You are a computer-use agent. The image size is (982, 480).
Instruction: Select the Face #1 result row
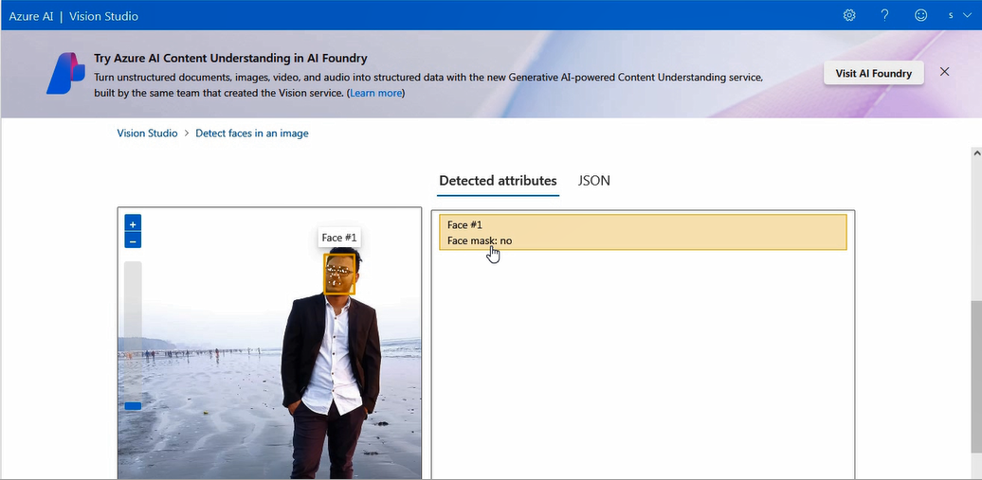[x=643, y=232]
